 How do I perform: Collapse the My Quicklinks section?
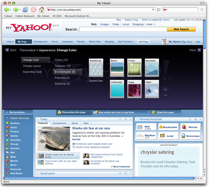[7, 112]
